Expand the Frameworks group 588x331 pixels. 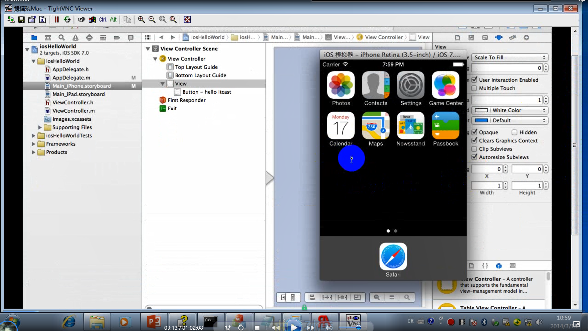pyautogui.click(x=33, y=144)
